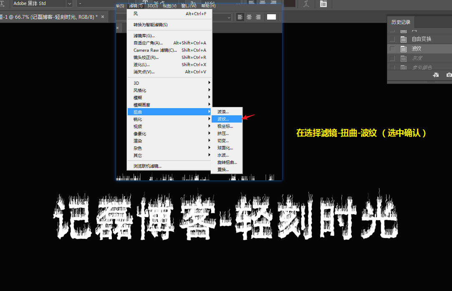Screen dimensions: 452x291
Task: Click the right align text icon in overlay
Action: (258, 17)
